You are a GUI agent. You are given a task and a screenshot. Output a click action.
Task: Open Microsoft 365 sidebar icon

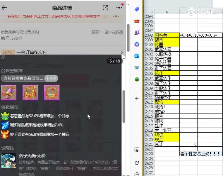click(x=137, y=44)
